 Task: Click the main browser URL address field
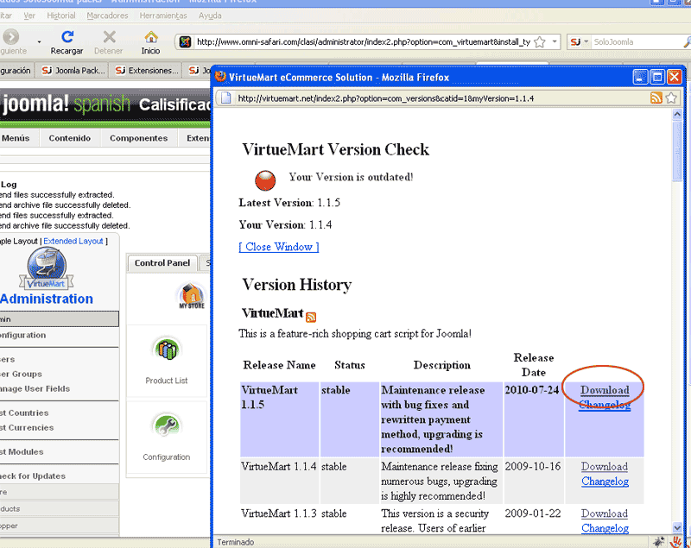click(x=363, y=41)
